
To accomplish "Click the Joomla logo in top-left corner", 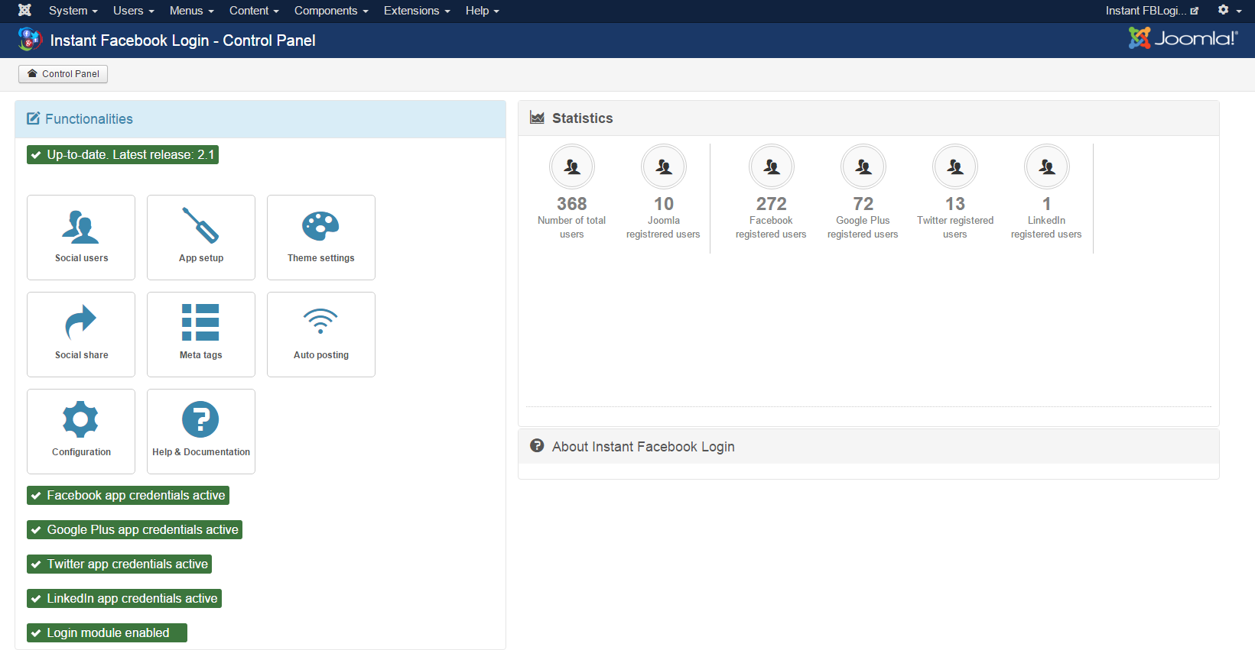I will pos(24,11).
